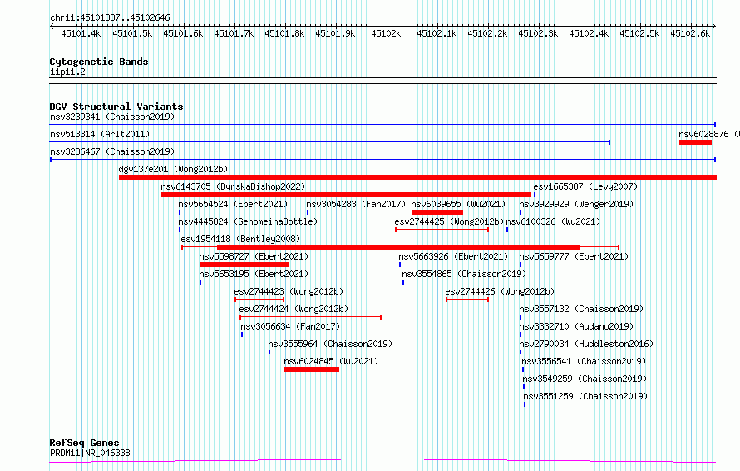Click the red nsv6143705 feature bar
740x471 pixels.
347,195
